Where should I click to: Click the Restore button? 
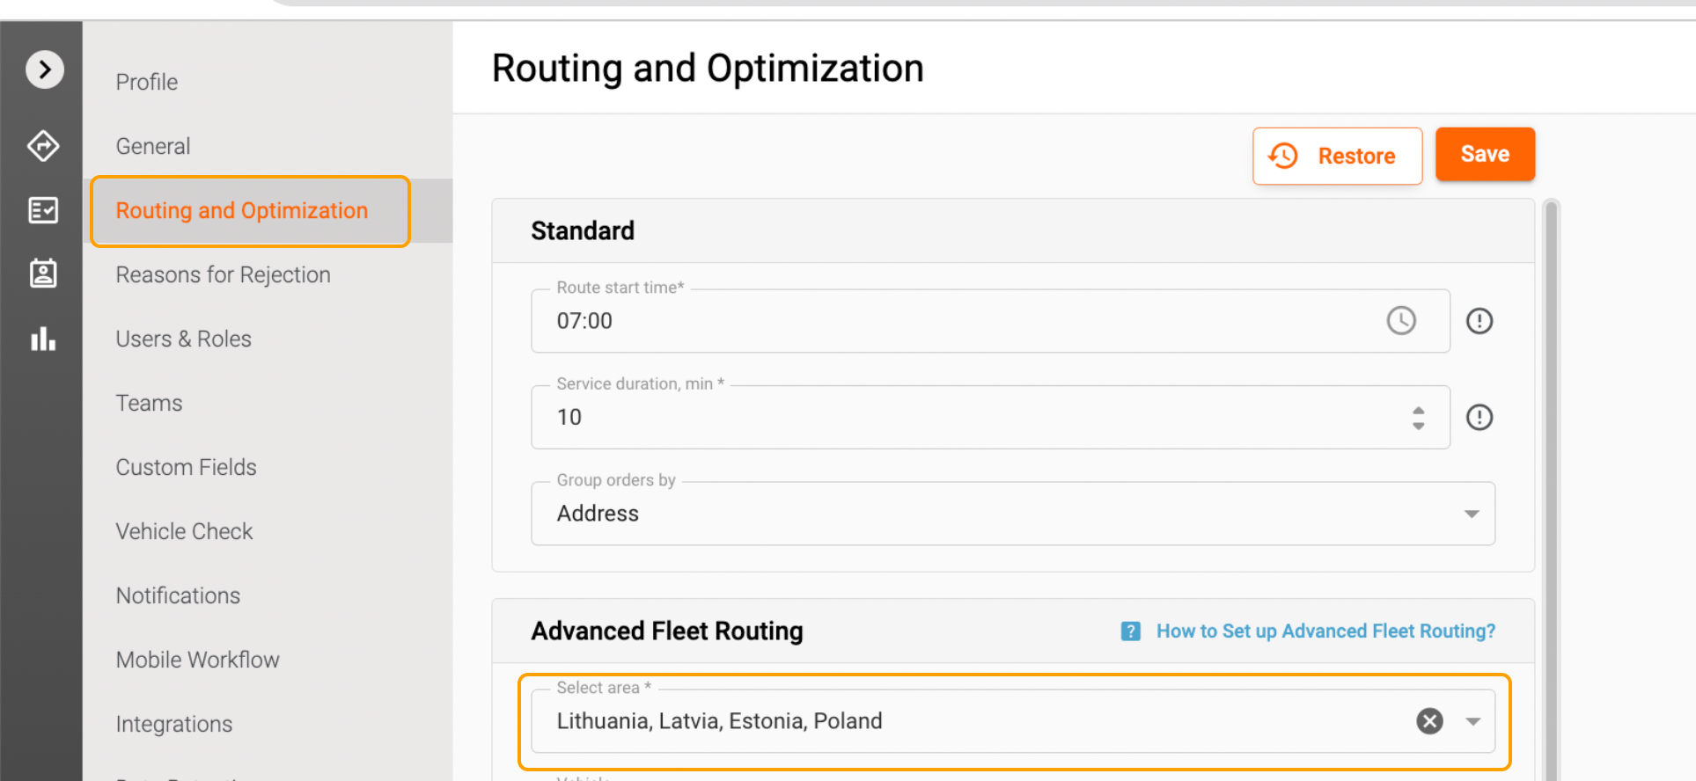(x=1337, y=156)
